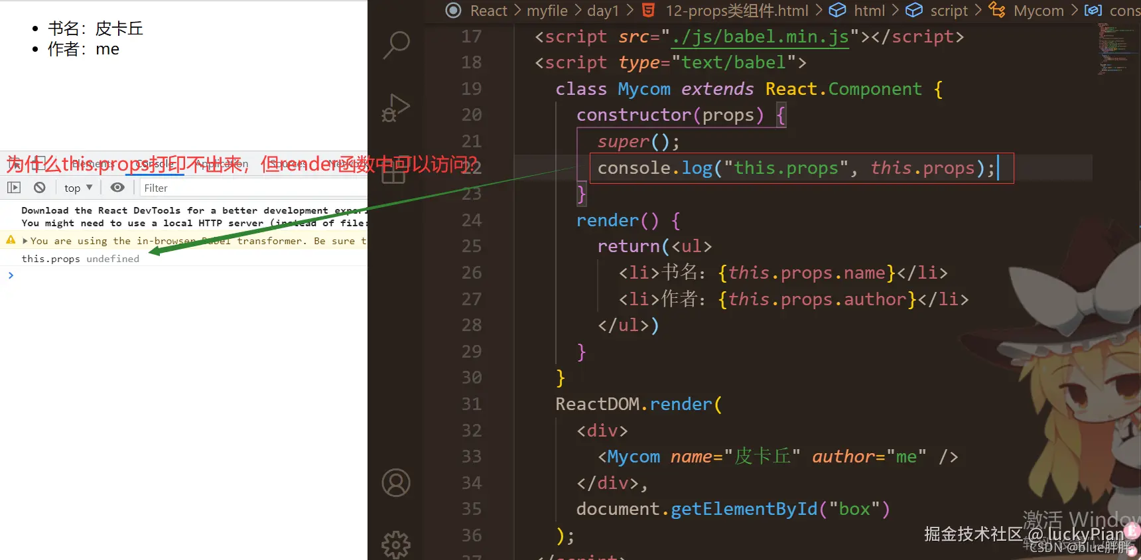Image resolution: width=1141 pixels, height=560 pixels.
Task: Click 'document.getElementById("box")' in code
Action: click(x=733, y=509)
